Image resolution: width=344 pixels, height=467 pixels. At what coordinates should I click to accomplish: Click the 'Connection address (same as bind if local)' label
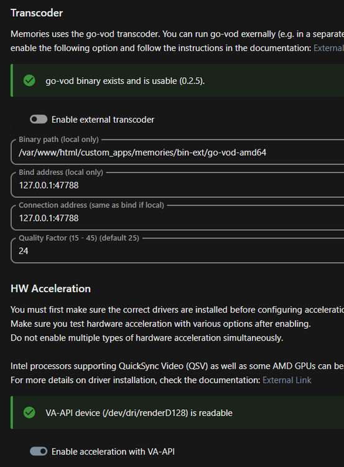tap(91, 205)
